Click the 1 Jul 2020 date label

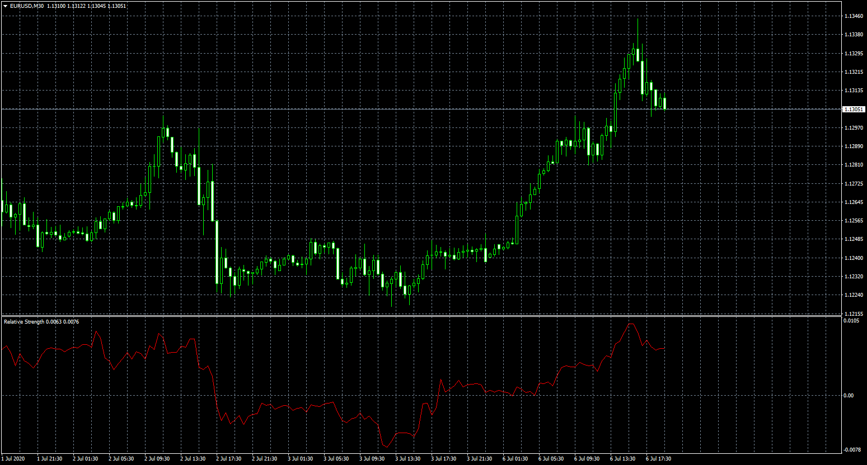point(13,459)
